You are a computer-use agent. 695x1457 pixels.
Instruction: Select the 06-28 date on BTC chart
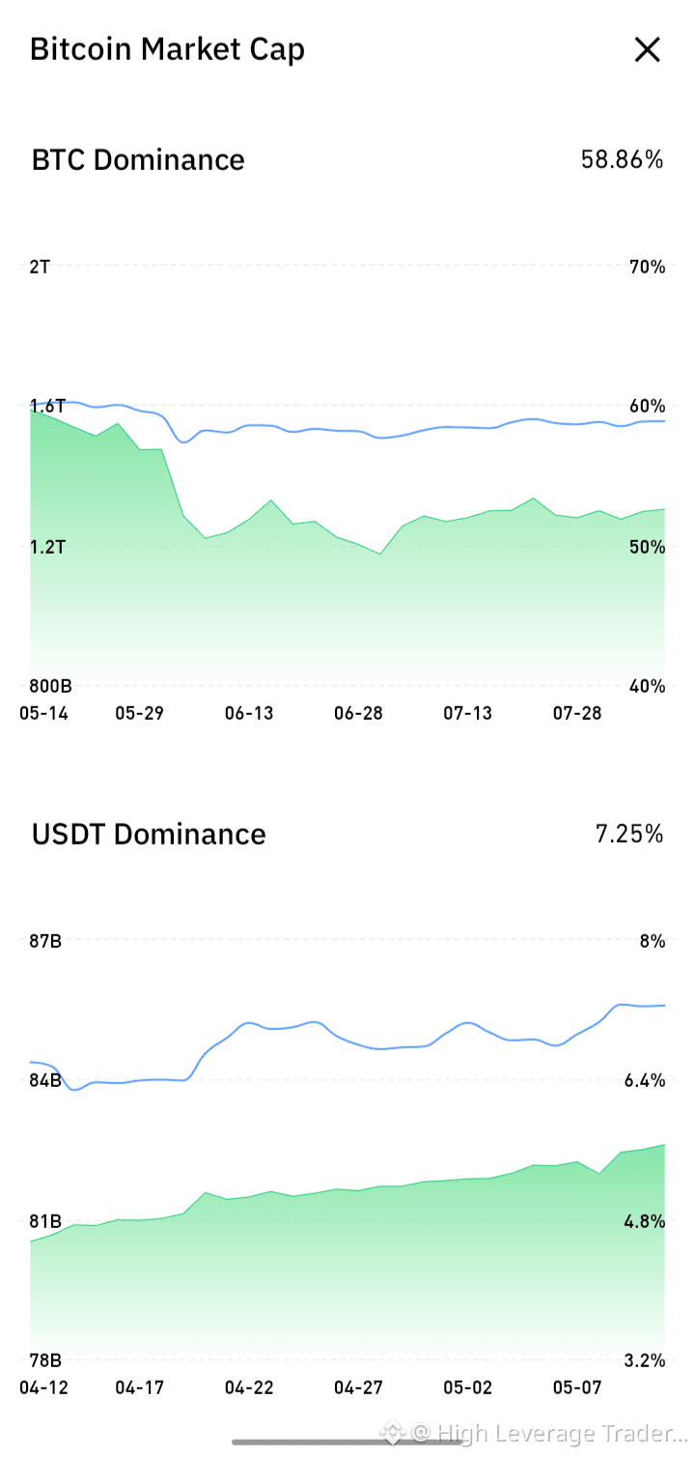point(358,713)
